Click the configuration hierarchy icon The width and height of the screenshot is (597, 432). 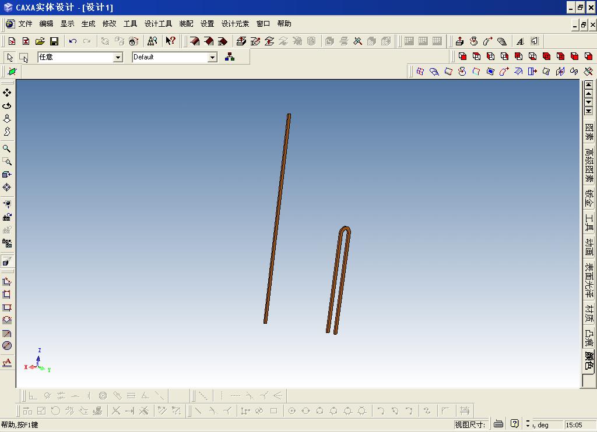(x=230, y=57)
